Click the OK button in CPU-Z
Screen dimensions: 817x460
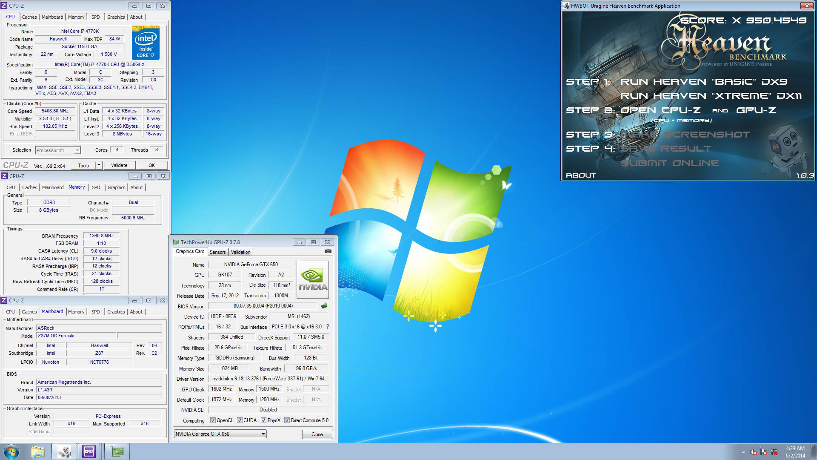(151, 165)
